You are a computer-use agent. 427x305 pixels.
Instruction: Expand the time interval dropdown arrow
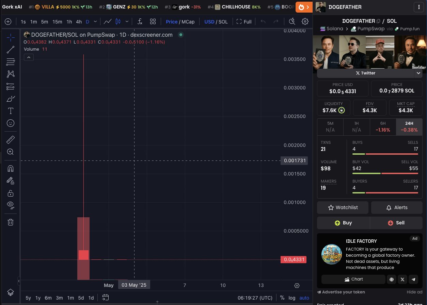click(x=95, y=22)
